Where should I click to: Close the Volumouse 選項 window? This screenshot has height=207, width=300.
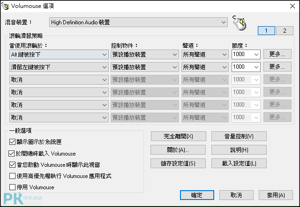[x=292, y=6]
